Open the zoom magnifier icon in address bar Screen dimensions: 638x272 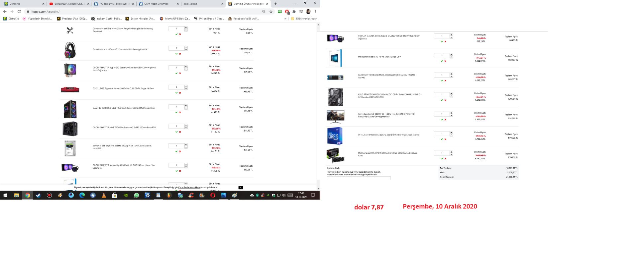(x=264, y=12)
